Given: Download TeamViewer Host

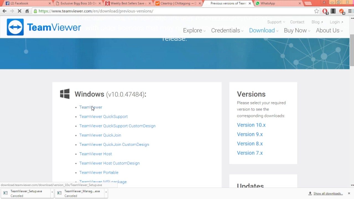Looking at the screenshot, I should click(95, 154).
